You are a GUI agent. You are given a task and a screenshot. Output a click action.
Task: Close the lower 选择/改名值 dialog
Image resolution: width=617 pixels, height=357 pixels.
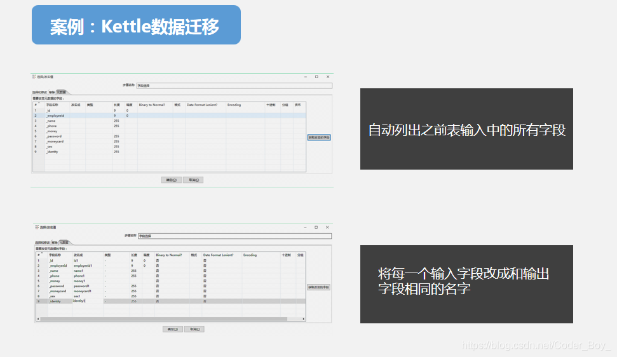(327, 227)
